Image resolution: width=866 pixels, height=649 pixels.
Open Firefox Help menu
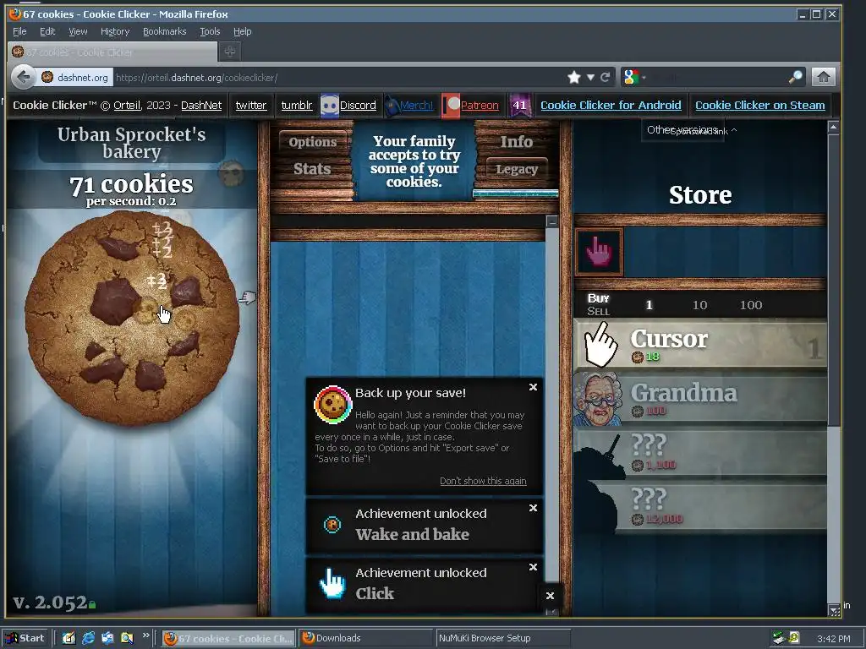click(x=242, y=31)
